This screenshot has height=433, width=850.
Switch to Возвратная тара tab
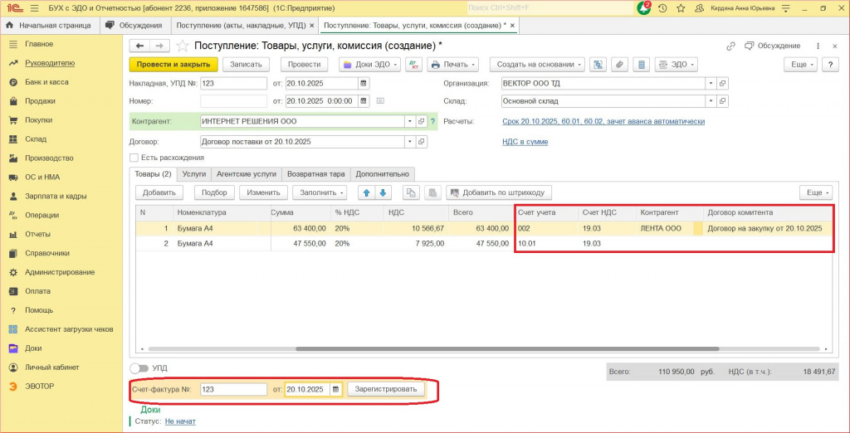(316, 174)
